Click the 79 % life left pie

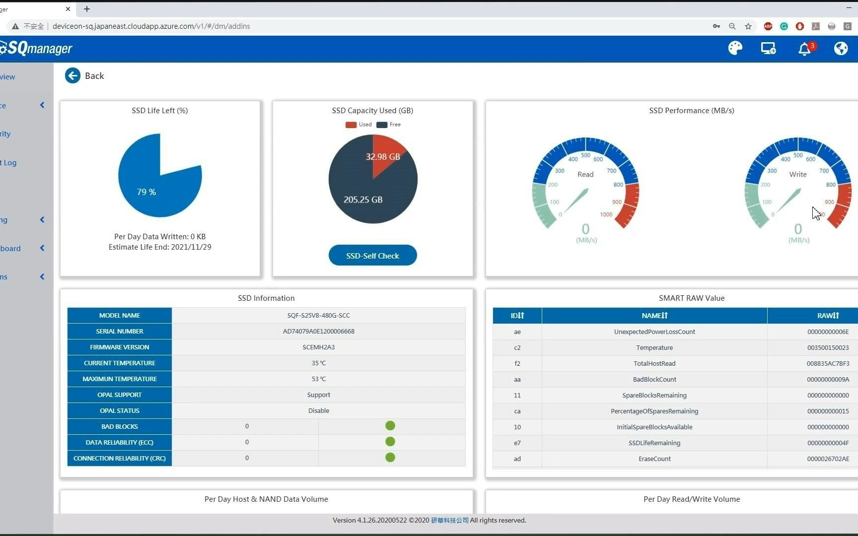160,175
